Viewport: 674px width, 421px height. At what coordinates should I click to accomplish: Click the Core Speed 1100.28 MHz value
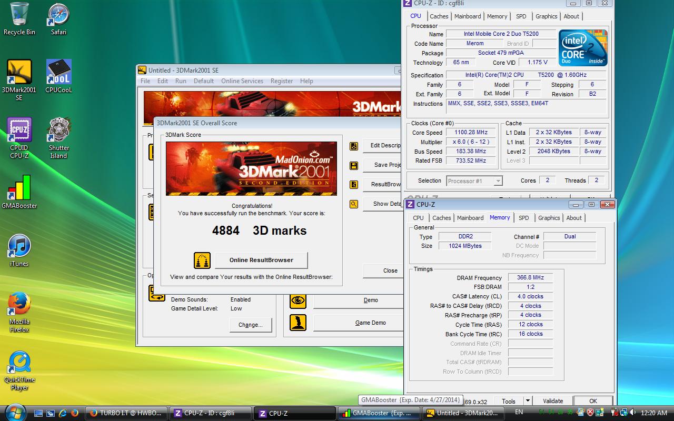[x=471, y=133]
